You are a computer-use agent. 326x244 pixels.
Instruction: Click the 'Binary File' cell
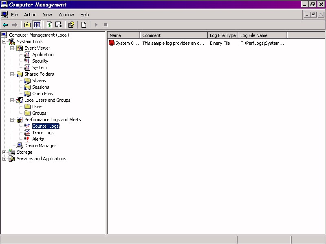click(x=220, y=43)
